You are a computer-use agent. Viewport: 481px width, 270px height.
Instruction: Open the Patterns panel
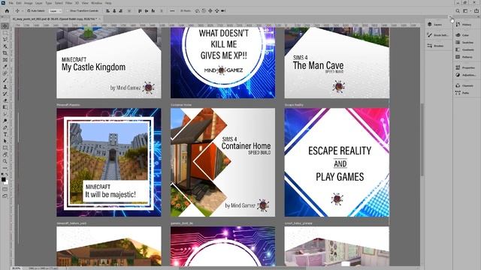(x=464, y=57)
